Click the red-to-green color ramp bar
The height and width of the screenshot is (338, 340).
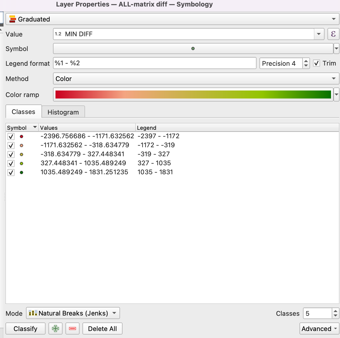(x=193, y=94)
